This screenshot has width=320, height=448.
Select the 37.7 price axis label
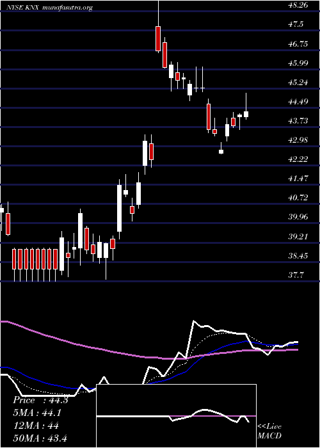coord(296,275)
